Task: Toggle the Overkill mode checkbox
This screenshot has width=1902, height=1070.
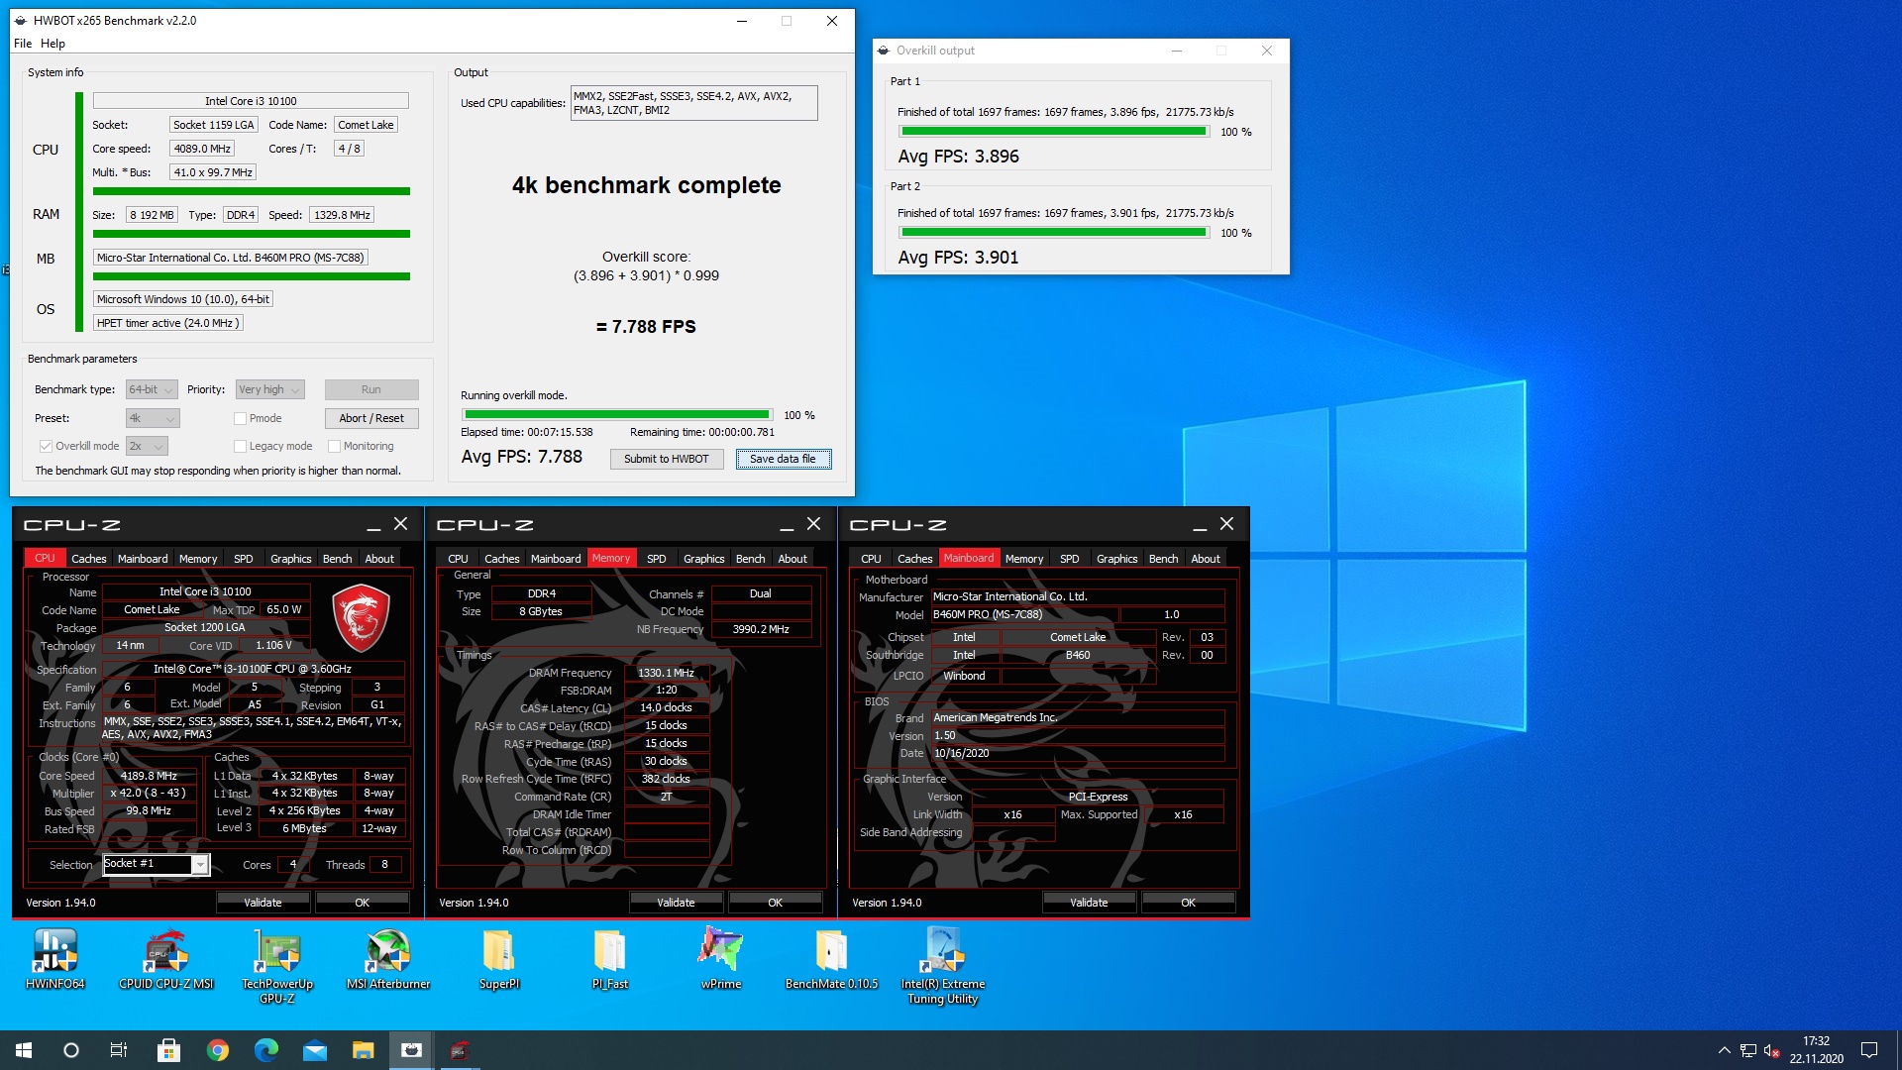Action: (x=46, y=446)
